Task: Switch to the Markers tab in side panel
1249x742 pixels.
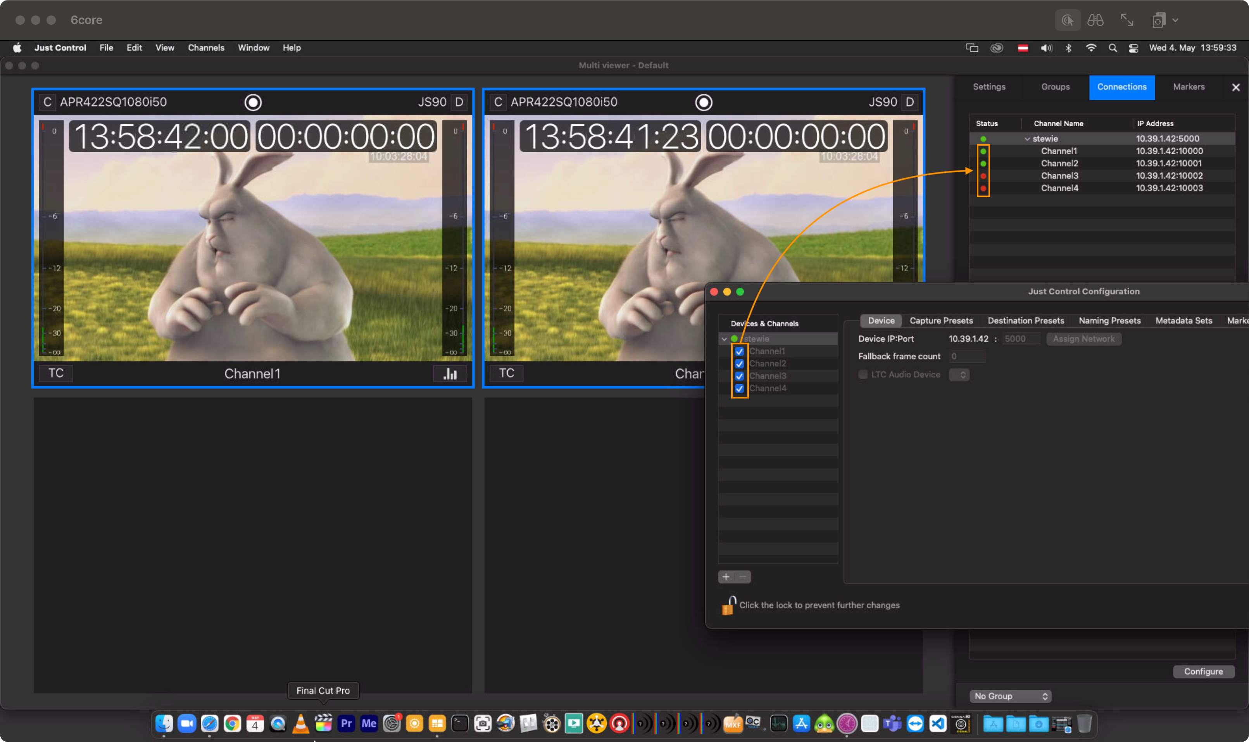Action: [x=1189, y=87]
